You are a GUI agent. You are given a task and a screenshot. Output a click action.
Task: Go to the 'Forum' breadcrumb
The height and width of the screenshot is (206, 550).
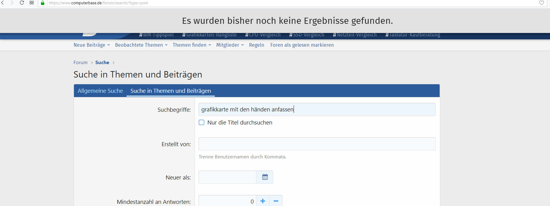point(80,62)
